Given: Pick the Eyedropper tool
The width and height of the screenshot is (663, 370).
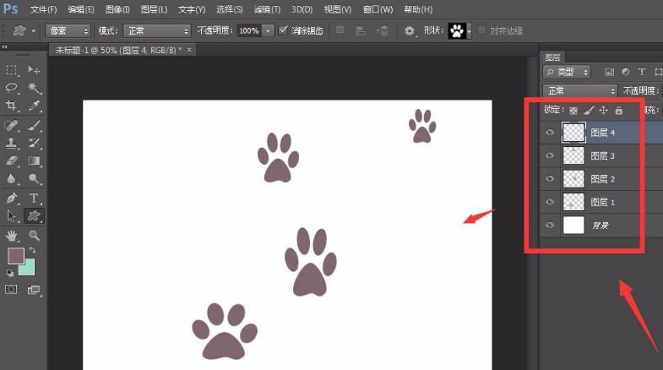Looking at the screenshot, I should point(35,106).
